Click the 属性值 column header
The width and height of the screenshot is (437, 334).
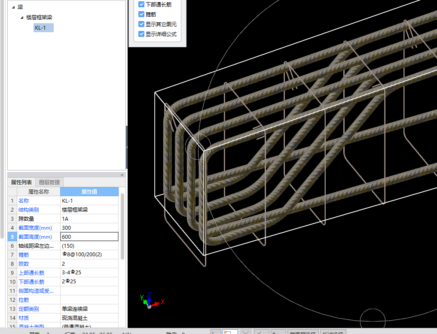[x=89, y=192]
